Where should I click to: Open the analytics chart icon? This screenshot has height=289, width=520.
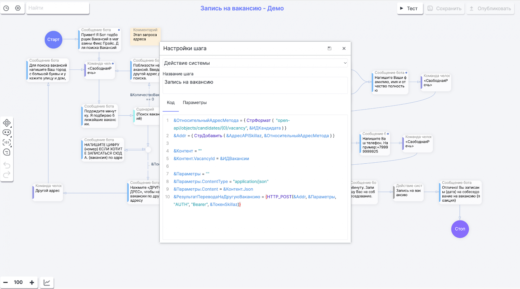coord(47,283)
